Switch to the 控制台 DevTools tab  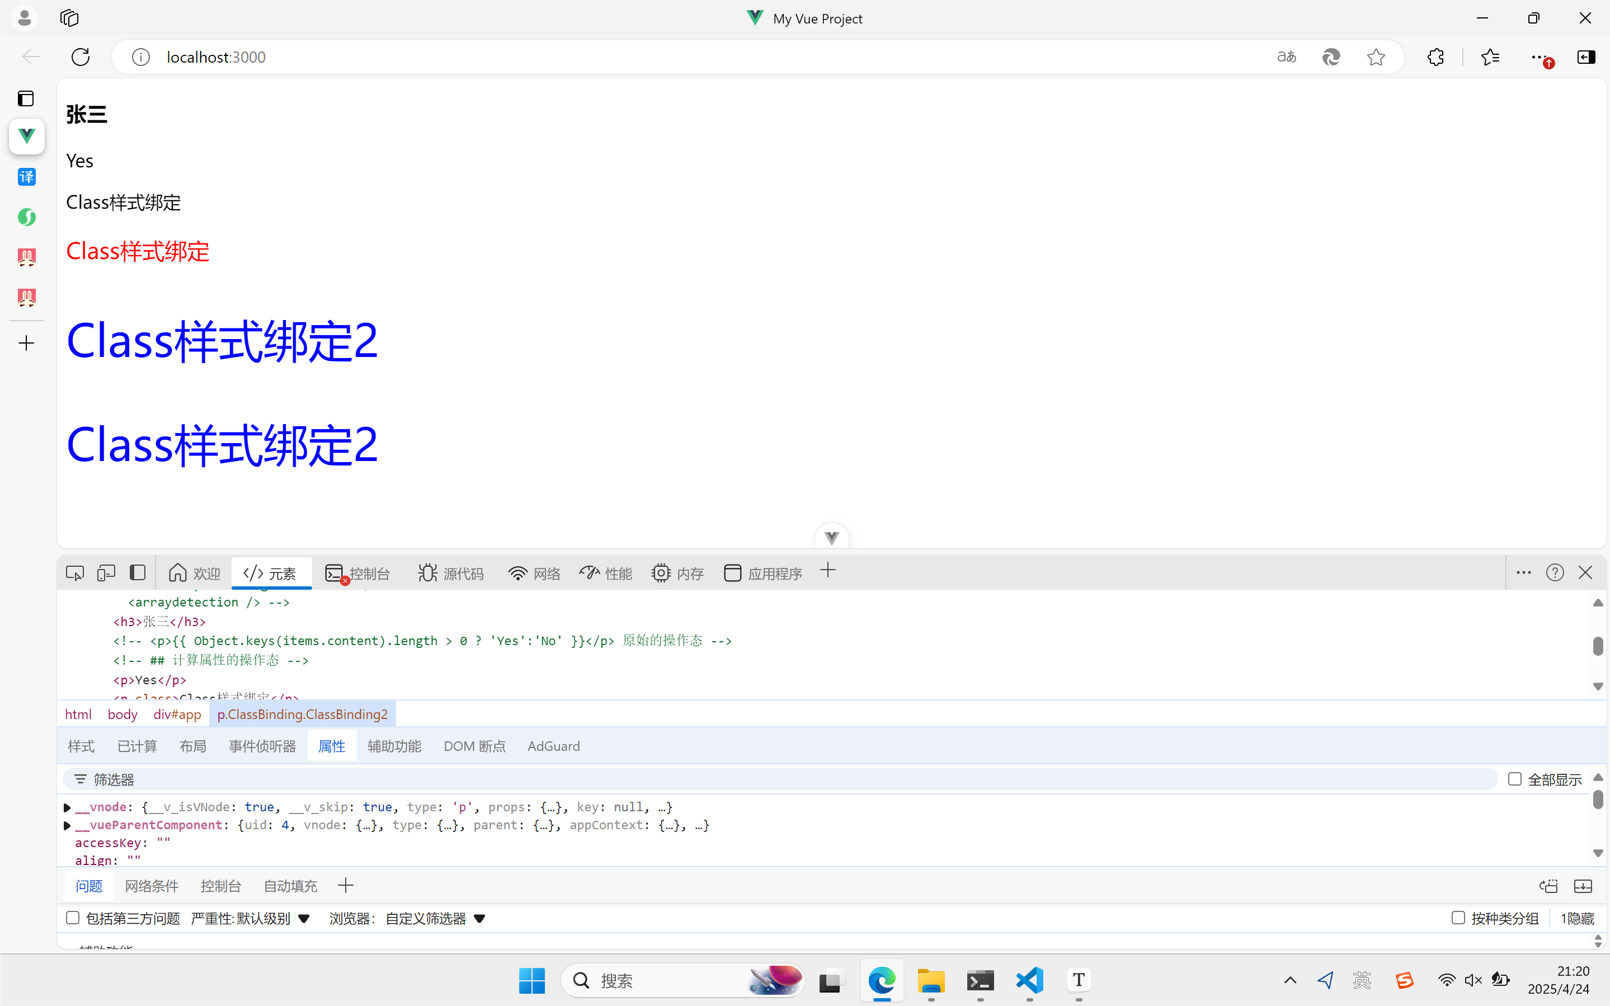click(x=358, y=573)
